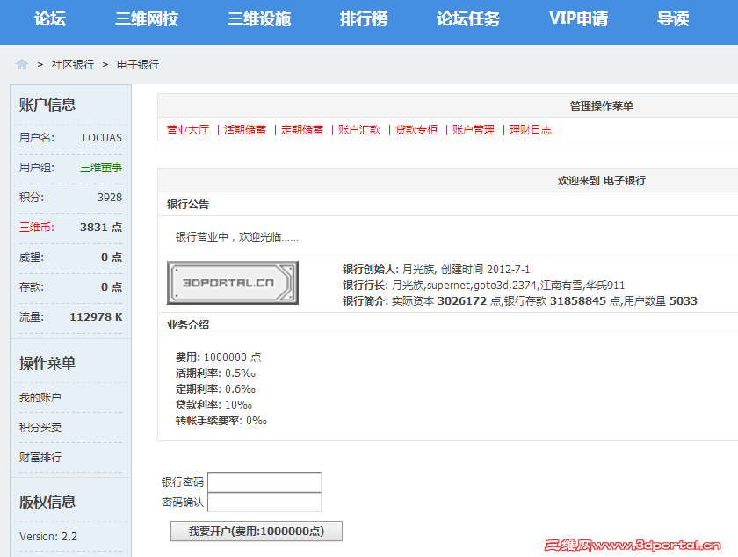738x557 pixels.
Task: Click the 账户信息 sidebar heading
Action: pyautogui.click(x=47, y=105)
